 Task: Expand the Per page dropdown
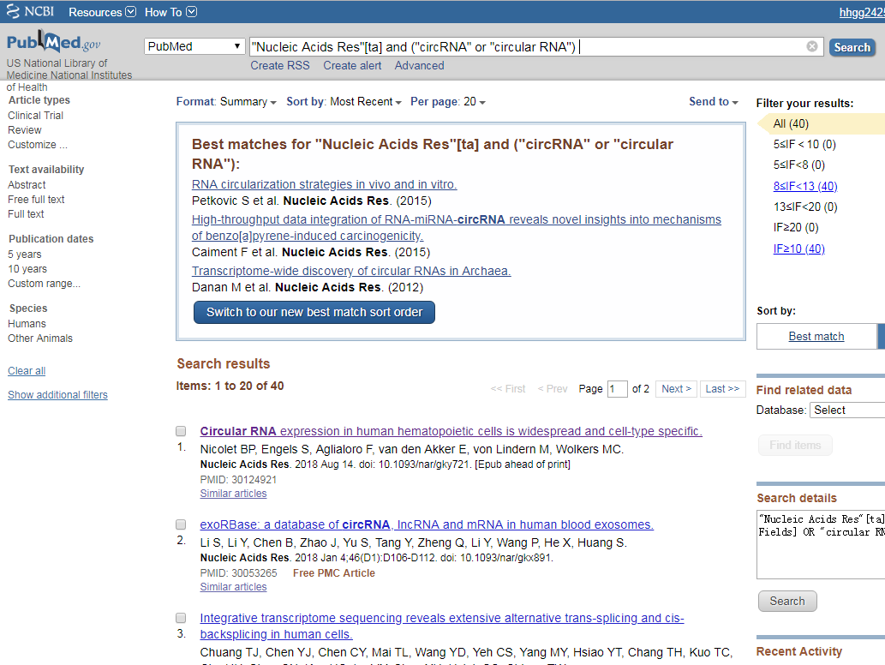447,102
